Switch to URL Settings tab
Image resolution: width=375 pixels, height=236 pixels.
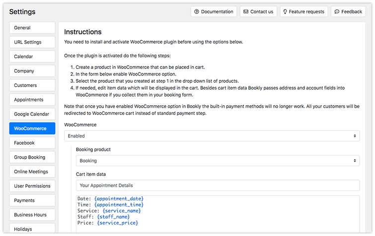(32, 42)
